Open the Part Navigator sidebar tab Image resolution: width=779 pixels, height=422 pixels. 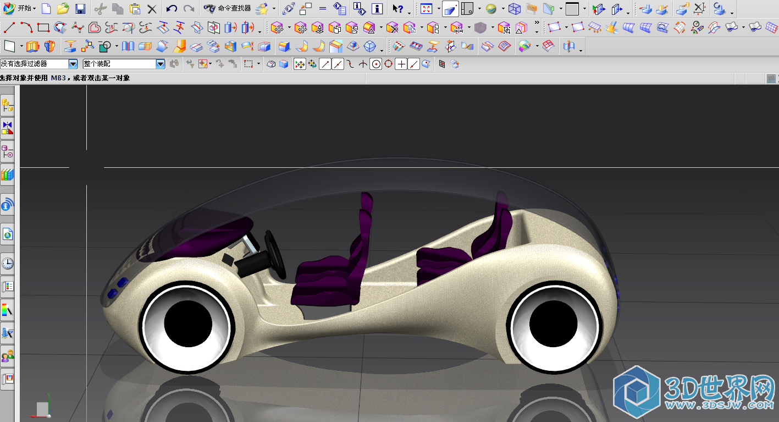7,152
